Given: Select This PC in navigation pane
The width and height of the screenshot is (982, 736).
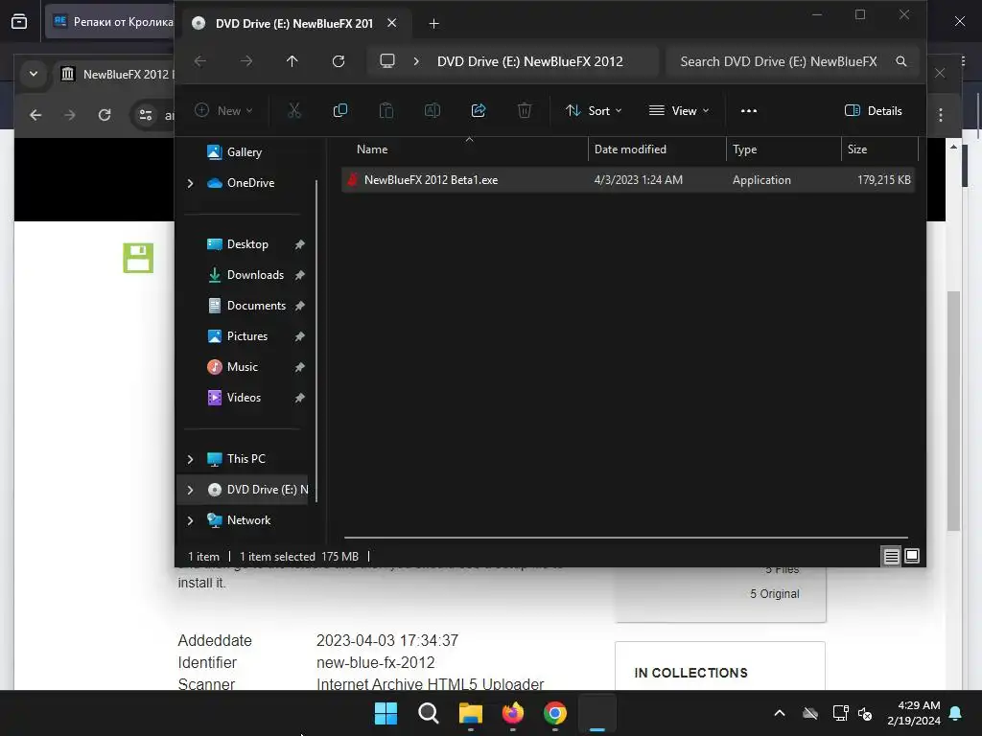Looking at the screenshot, I should [245, 459].
